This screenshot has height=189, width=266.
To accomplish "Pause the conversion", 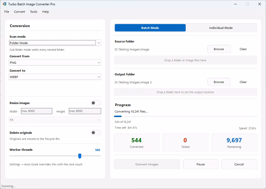I will point(201,164).
